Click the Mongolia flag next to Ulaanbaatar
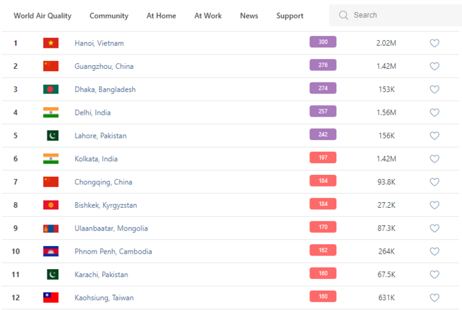Viewport: 462px width, 310px height. 51,228
